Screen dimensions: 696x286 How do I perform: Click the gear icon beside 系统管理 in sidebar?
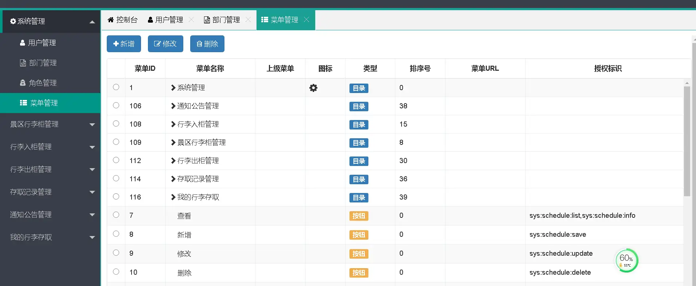pyautogui.click(x=13, y=22)
